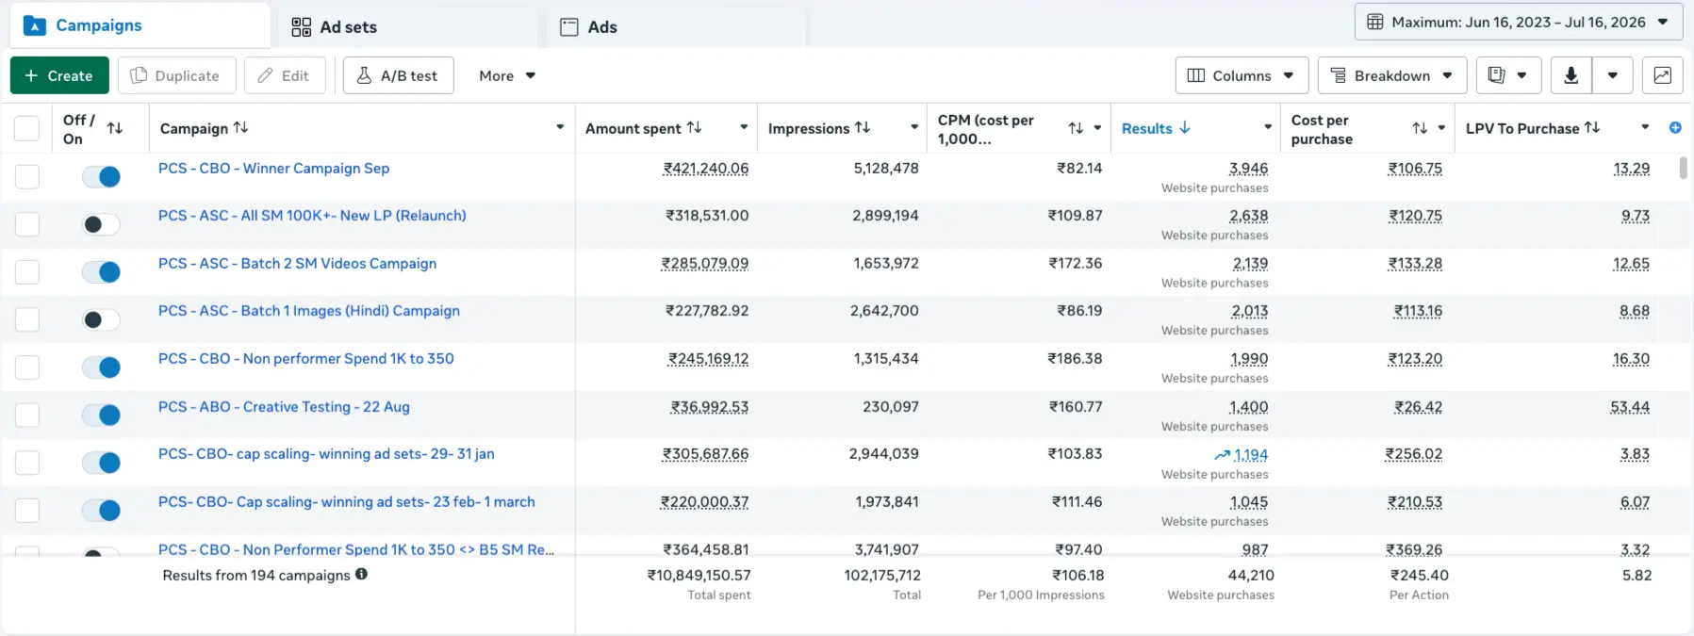Click the table vertical scrollbar thumb
This screenshot has width=1694, height=636.
tap(1684, 168)
